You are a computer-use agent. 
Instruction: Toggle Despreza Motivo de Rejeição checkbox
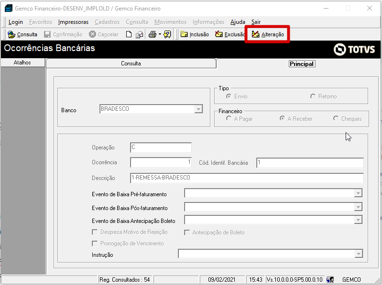click(95, 232)
